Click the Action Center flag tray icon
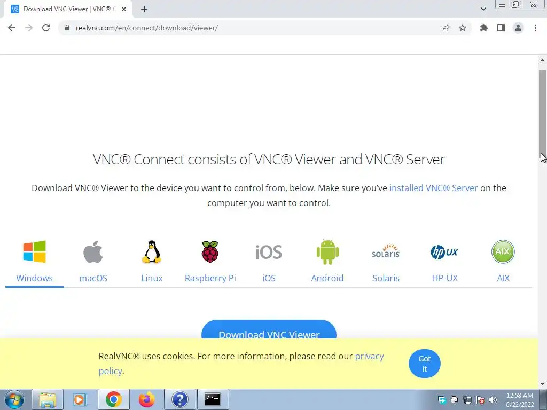Viewport: 547px width, 410px height. coord(480,400)
